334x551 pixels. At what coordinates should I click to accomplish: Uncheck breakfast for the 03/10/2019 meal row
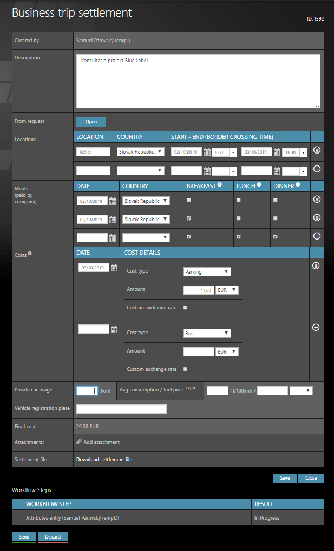(x=188, y=219)
